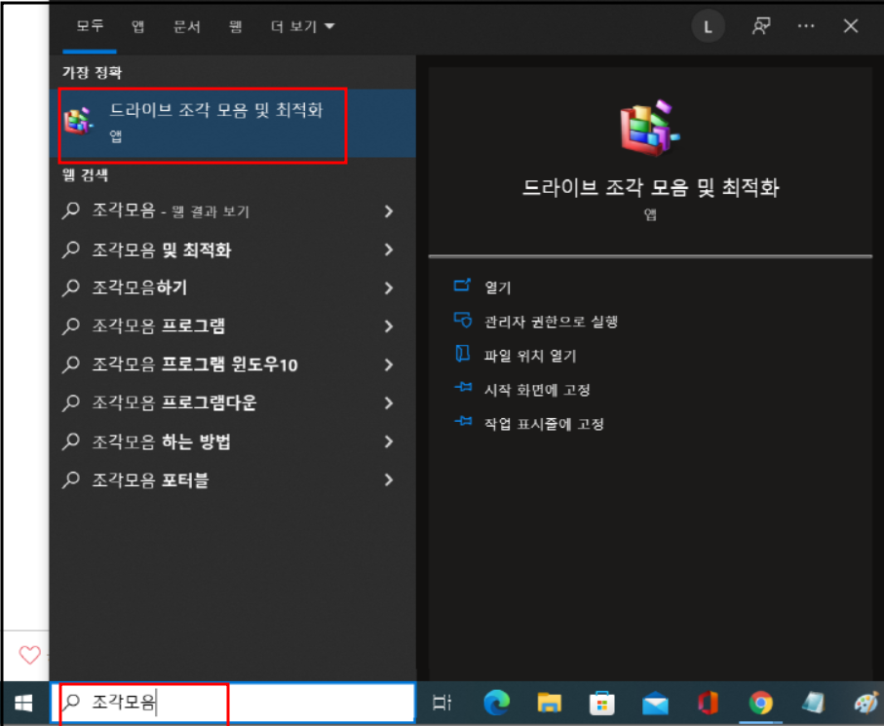Open File Explorer from the taskbar

click(x=549, y=702)
